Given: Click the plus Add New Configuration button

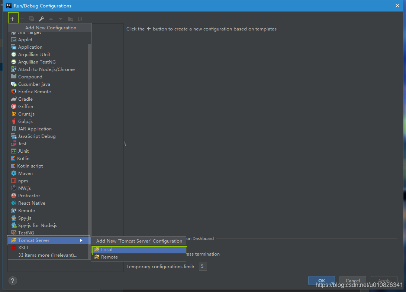Looking at the screenshot, I should tap(12, 19).
